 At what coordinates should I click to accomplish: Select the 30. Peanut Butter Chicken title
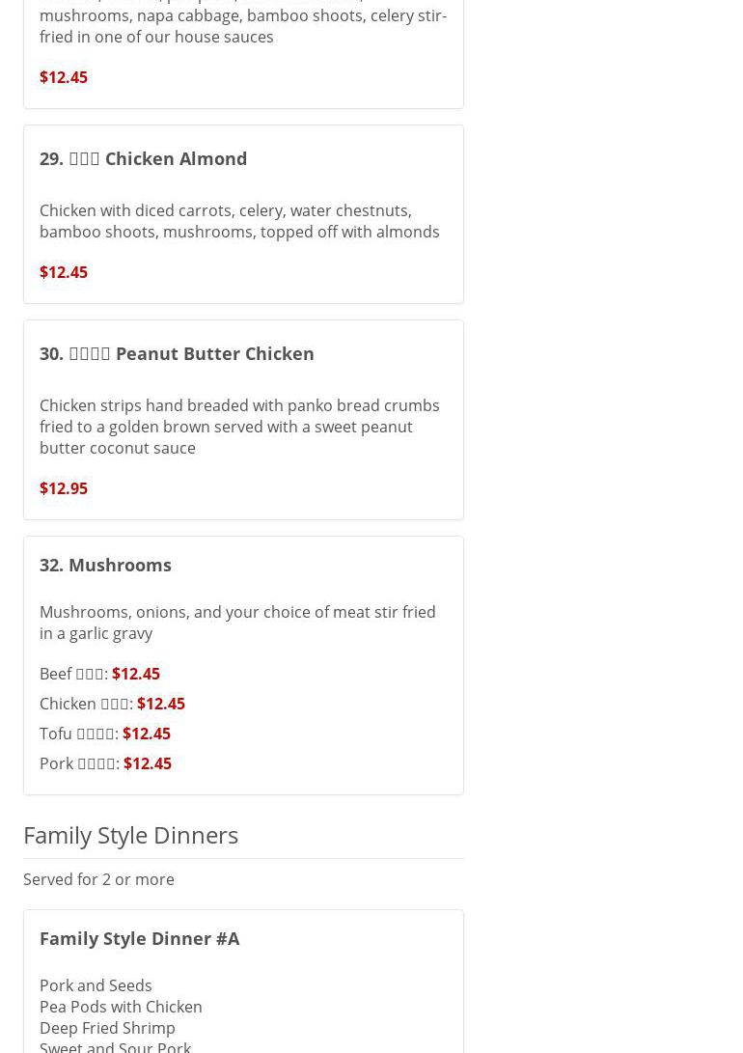pyautogui.click(x=177, y=353)
